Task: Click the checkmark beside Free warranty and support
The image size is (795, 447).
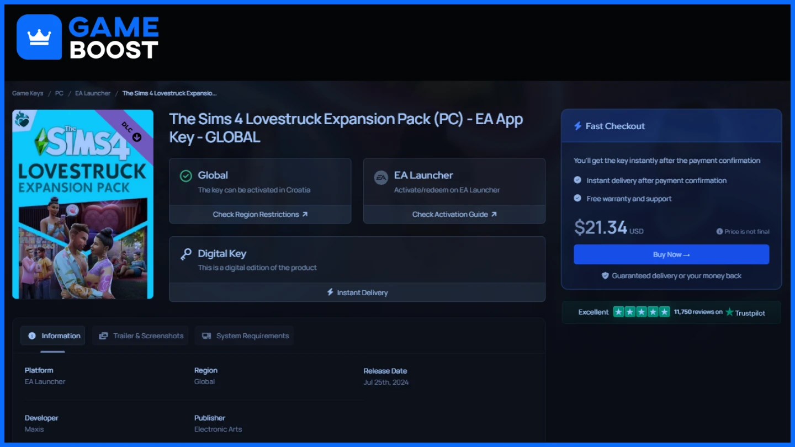Action: pos(577,198)
